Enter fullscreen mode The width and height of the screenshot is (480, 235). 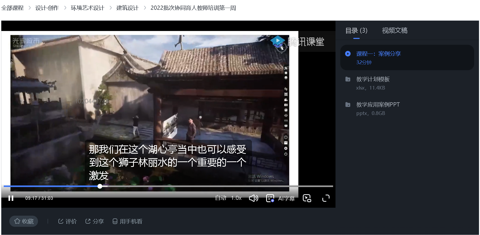[326, 198]
